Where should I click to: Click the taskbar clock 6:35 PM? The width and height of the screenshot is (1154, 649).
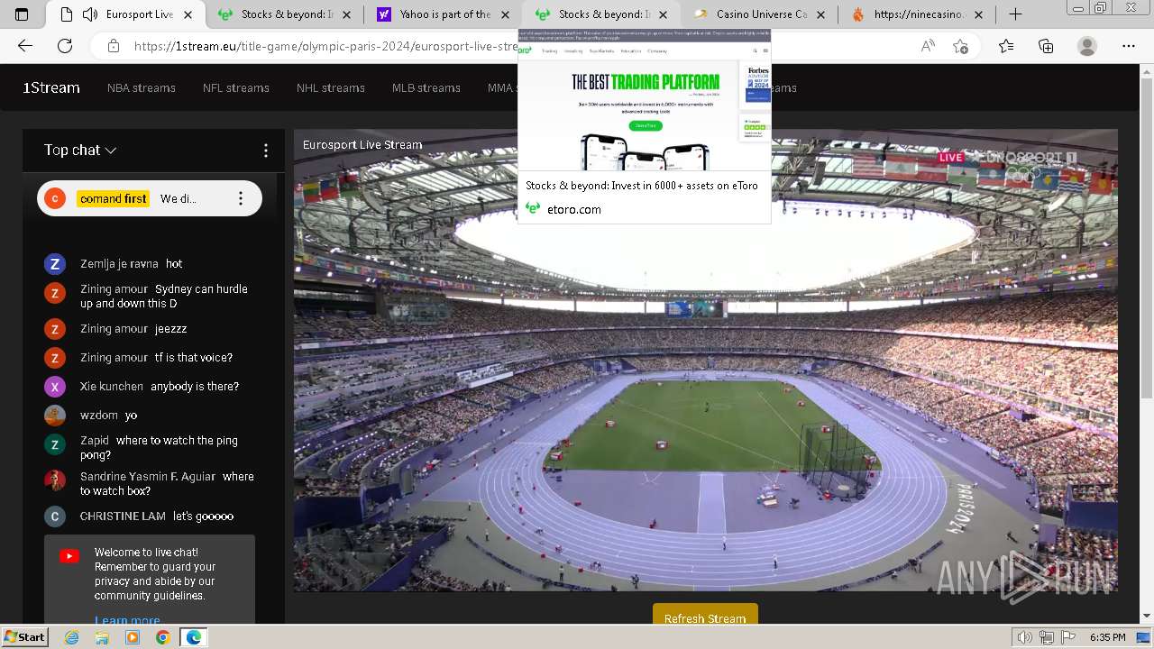[x=1107, y=637]
